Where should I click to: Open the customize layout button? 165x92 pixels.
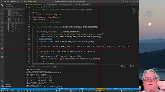[x=128, y=1]
